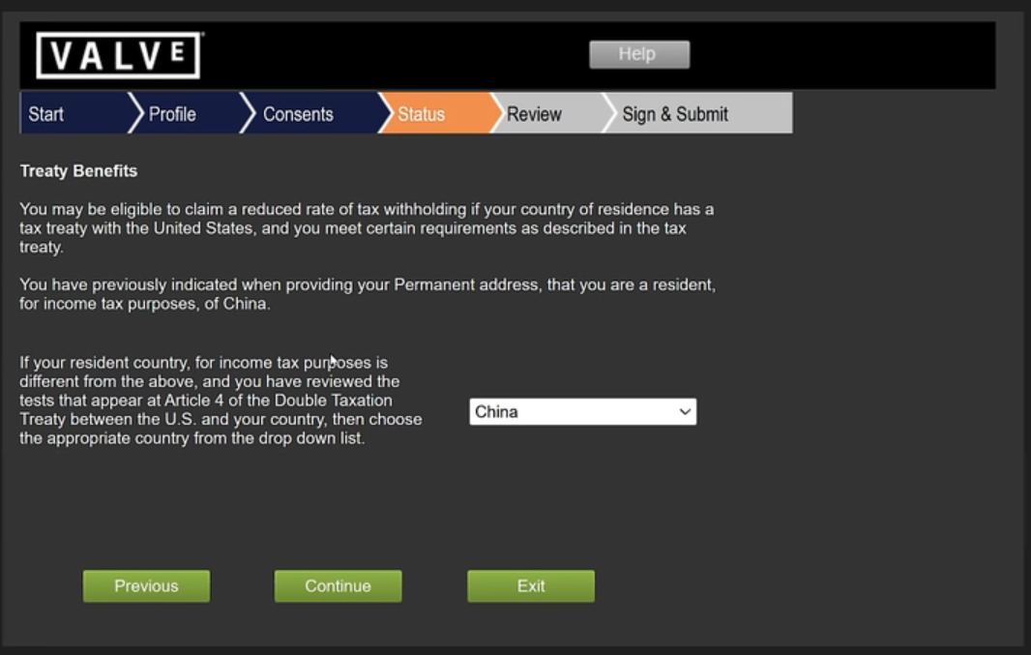
Task: Open the Consents step
Action: [298, 114]
